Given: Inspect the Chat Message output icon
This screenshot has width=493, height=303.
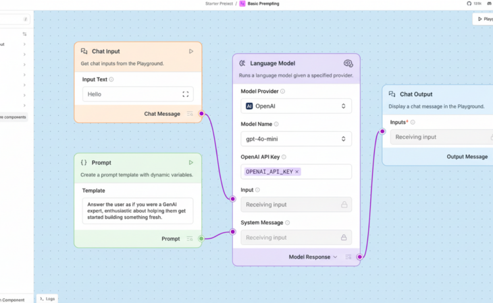Looking at the screenshot, I should [190, 114].
